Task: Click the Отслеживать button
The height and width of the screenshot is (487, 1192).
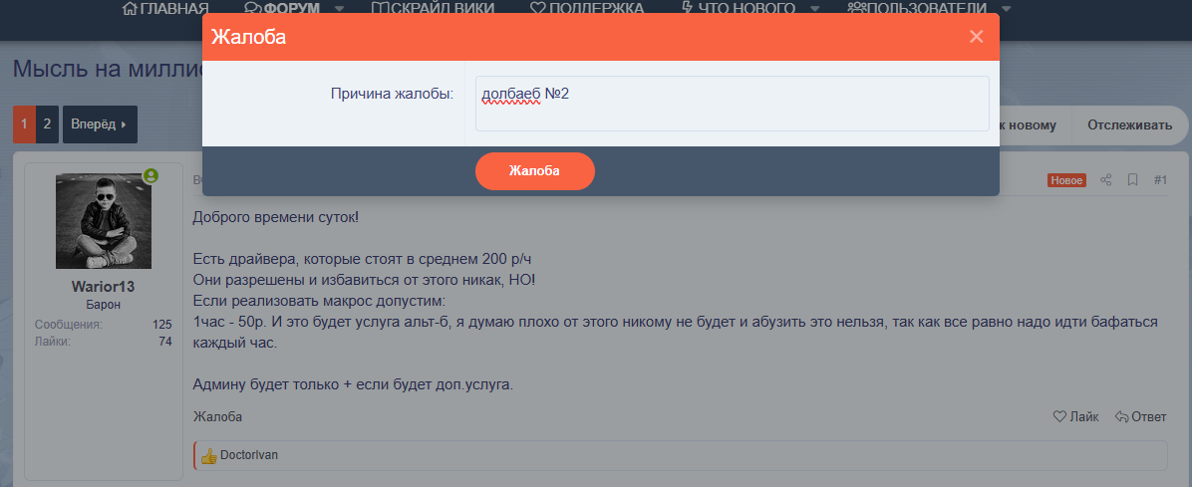Action: tap(1129, 124)
